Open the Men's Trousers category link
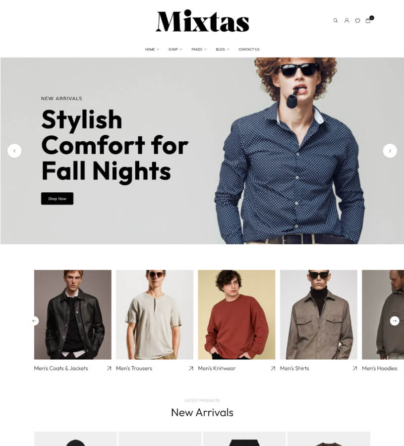 [x=134, y=368]
